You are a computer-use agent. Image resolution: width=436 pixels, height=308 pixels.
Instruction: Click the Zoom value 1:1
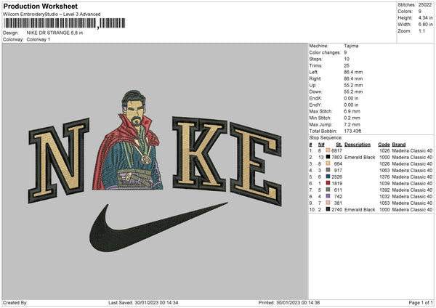point(421,31)
